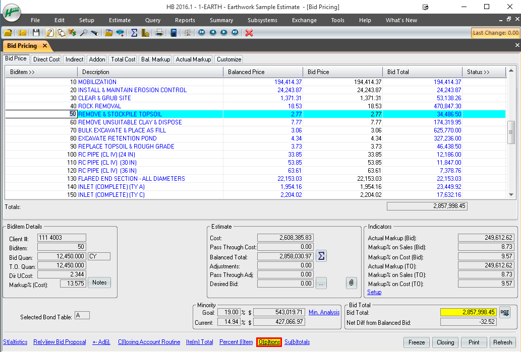Click the magnifying glass search icon
Viewport: 521px width, 352px height.
pyautogui.click(x=83, y=33)
